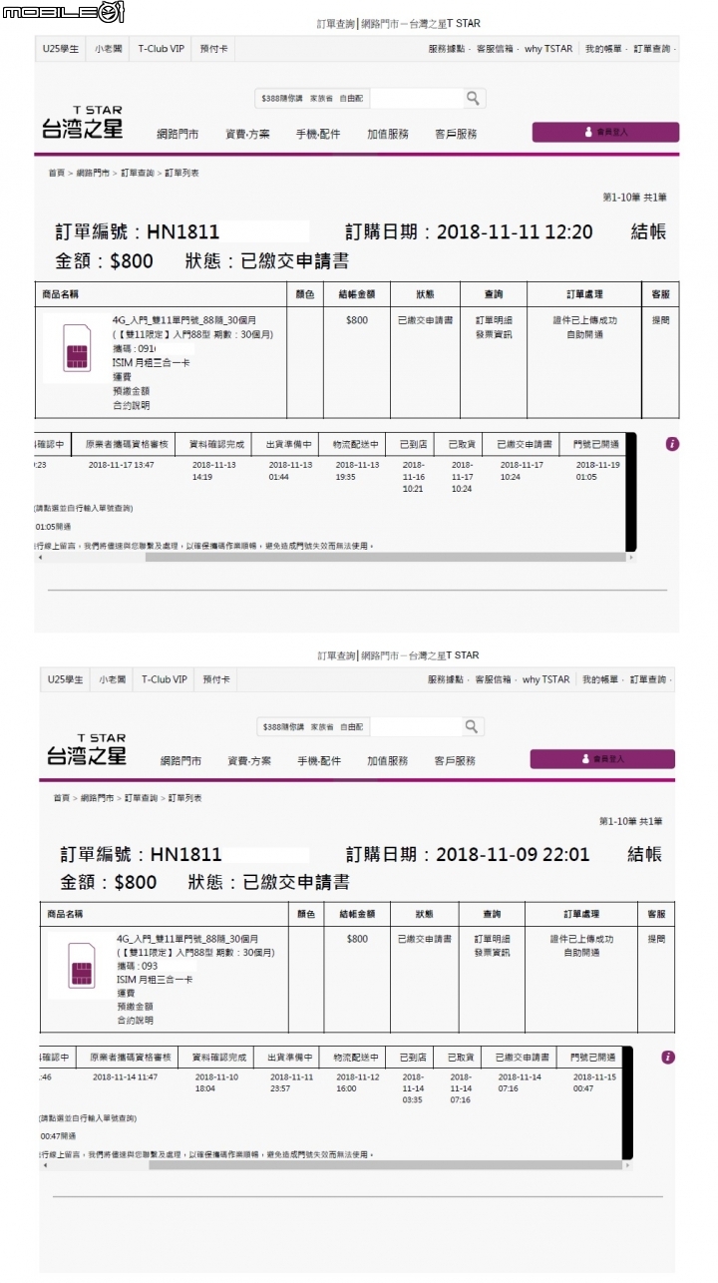Click 提問 for order dated 2018-11-11
The image size is (718, 1283).
(x=660, y=320)
